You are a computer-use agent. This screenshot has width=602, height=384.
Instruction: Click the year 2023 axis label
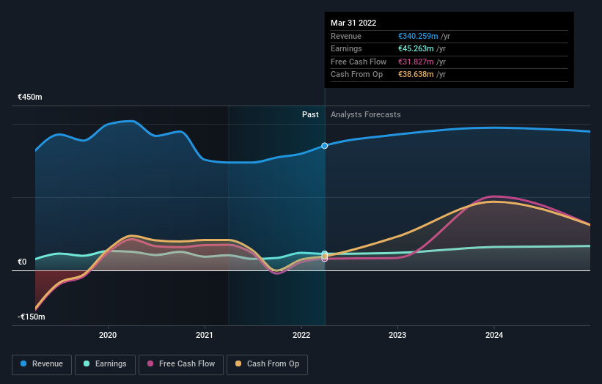397,335
